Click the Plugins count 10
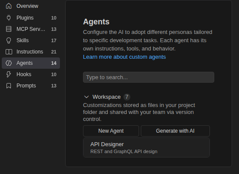239x174 pixels. coord(53,18)
